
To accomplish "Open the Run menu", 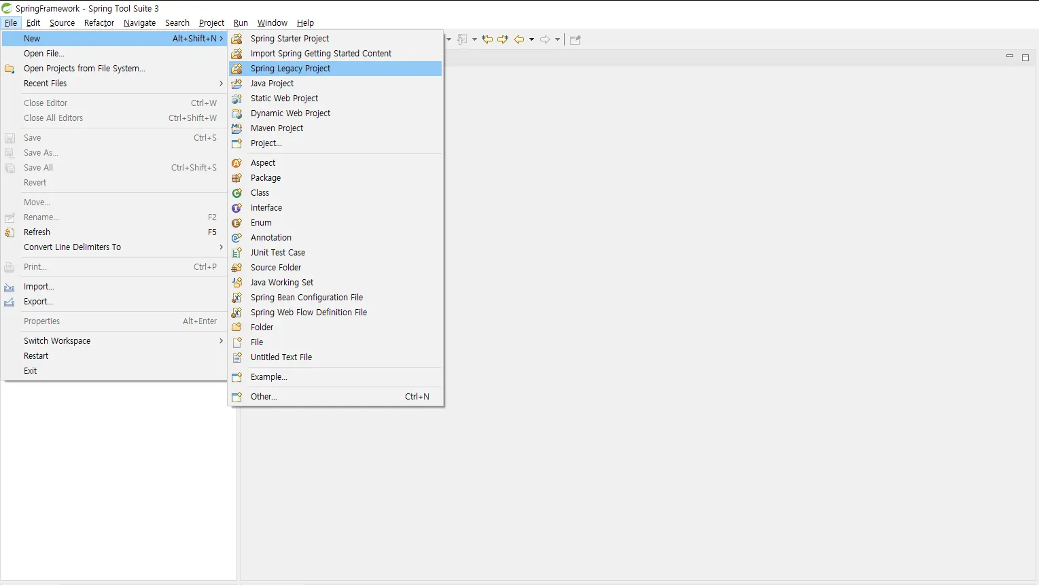I will (x=241, y=23).
